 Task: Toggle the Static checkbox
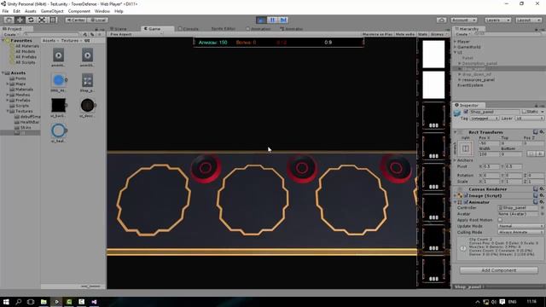pos(524,112)
